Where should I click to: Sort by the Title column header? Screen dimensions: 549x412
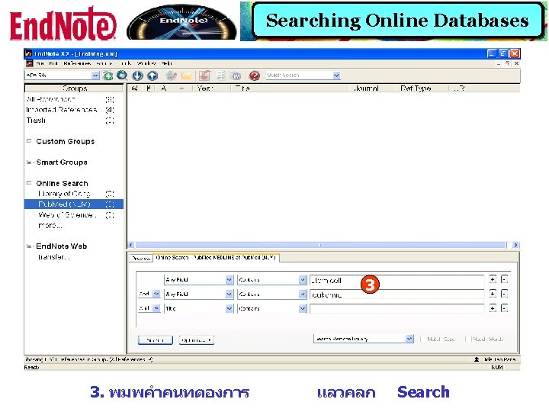[242, 89]
